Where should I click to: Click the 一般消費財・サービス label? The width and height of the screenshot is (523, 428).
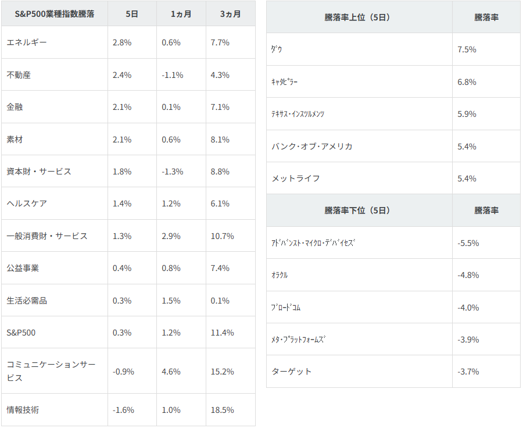(47, 236)
